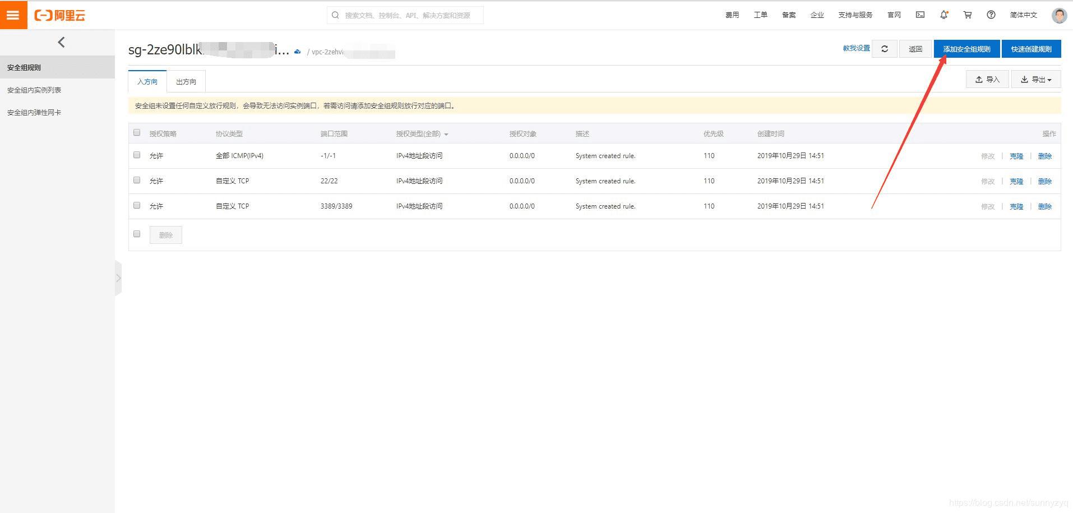Click 修改 for the ICMP(IPv4) rule
This screenshot has height=513, width=1073.
tap(988, 156)
